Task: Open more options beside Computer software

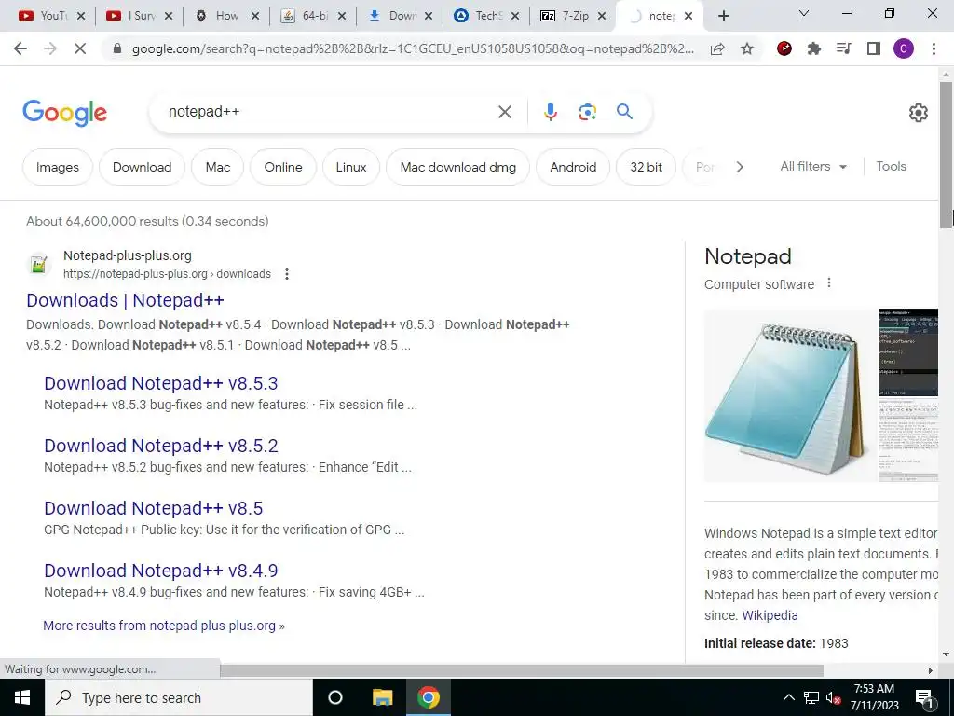Action: [x=828, y=283]
